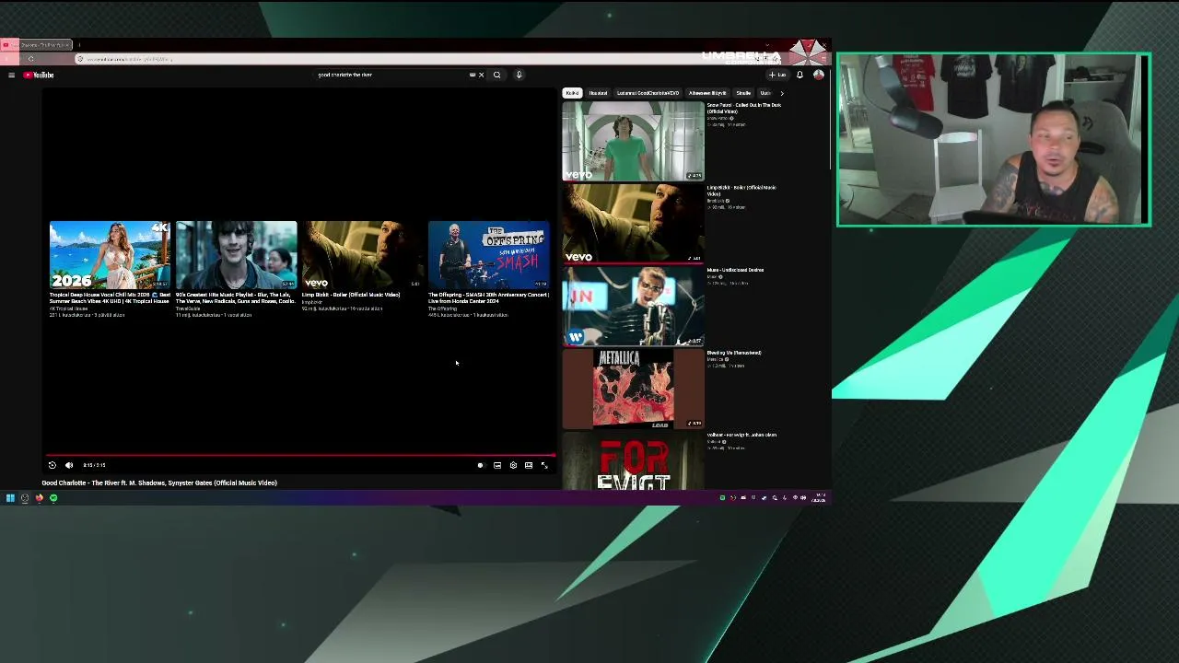The width and height of the screenshot is (1179, 663).
Task: Click the 'Volbeat - For Evigt' title link
Action: [x=741, y=435]
